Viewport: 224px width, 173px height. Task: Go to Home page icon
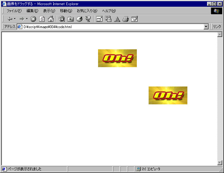[51, 19]
